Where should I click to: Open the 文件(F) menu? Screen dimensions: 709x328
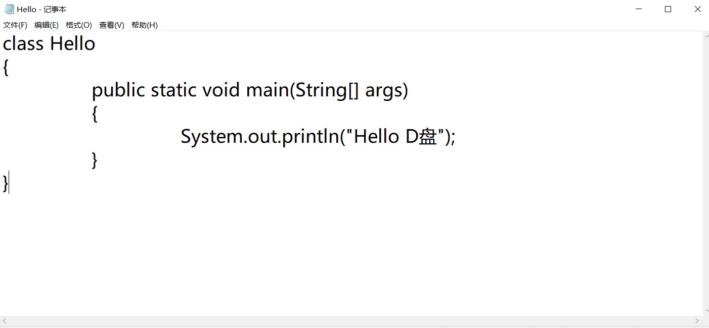tap(15, 25)
